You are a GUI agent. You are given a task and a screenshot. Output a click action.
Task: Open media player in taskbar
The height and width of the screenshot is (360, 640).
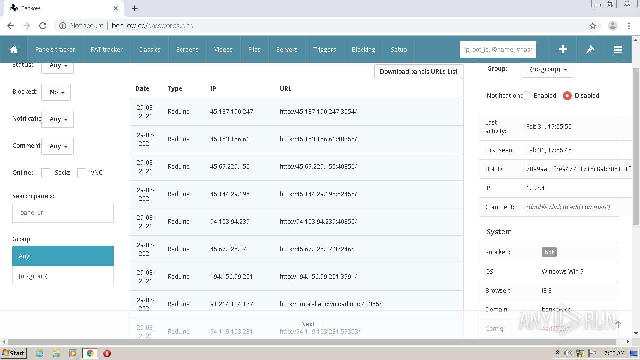point(73,353)
